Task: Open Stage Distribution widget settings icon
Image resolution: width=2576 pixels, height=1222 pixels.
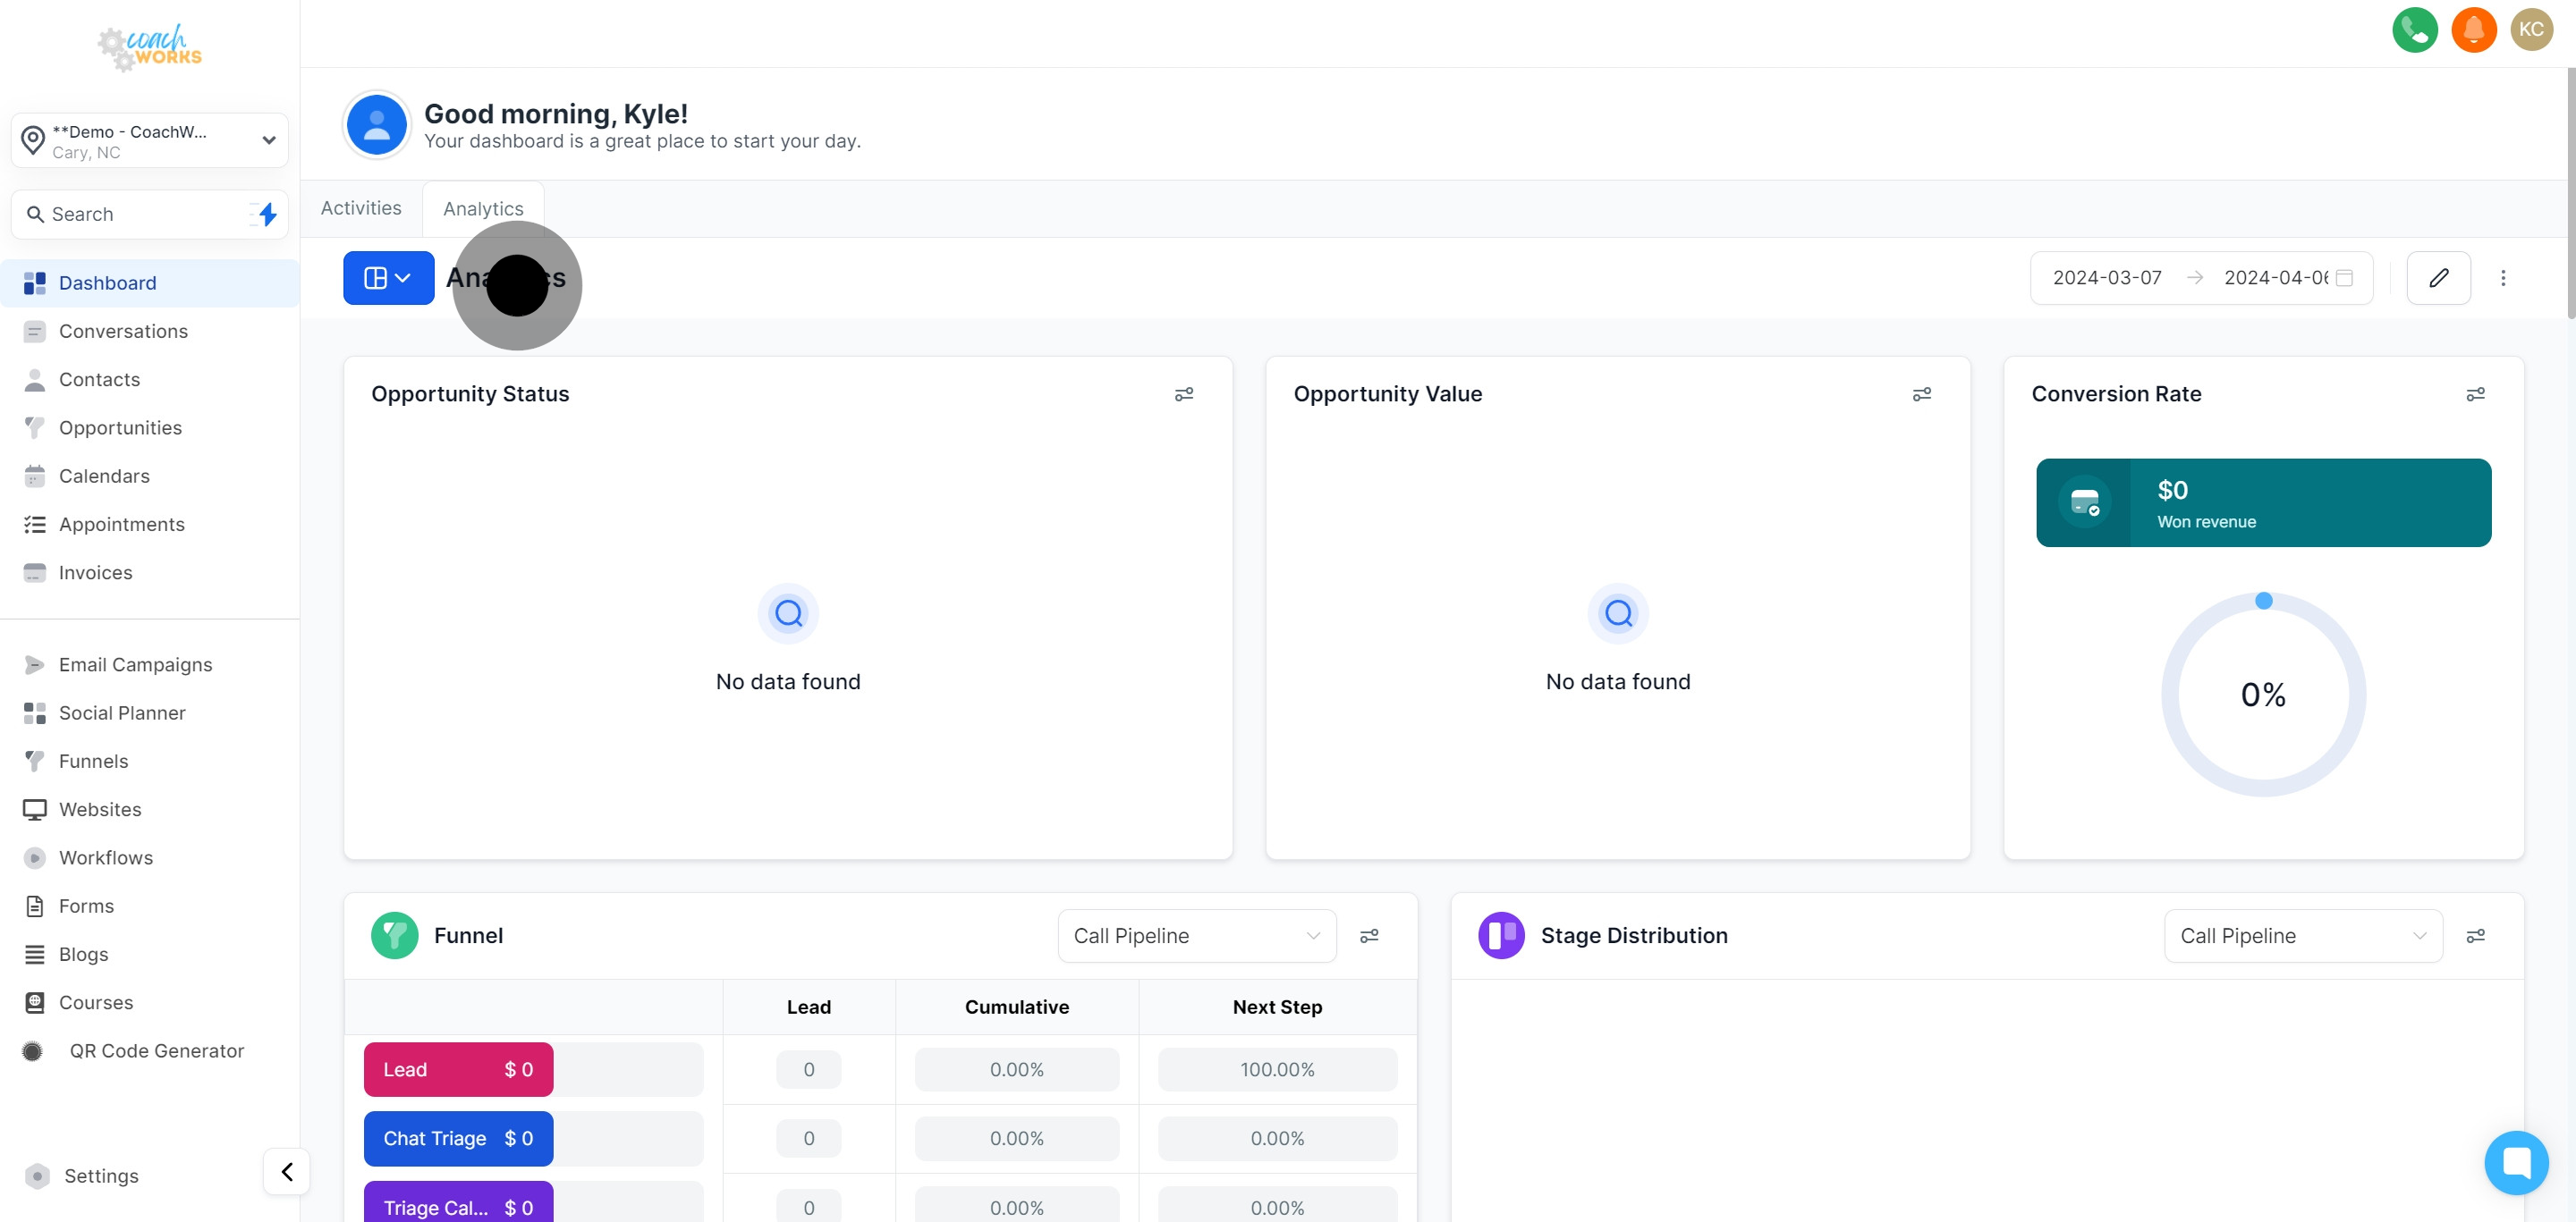Action: click(2475, 936)
